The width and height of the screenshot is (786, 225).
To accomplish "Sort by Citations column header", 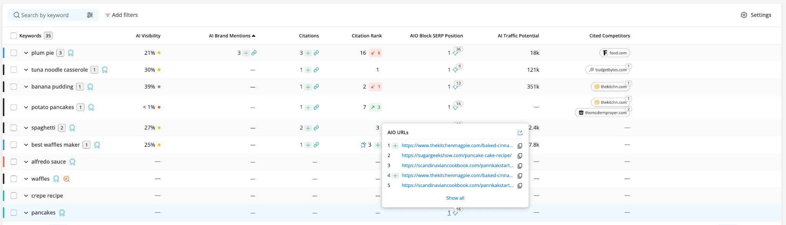I will [309, 36].
